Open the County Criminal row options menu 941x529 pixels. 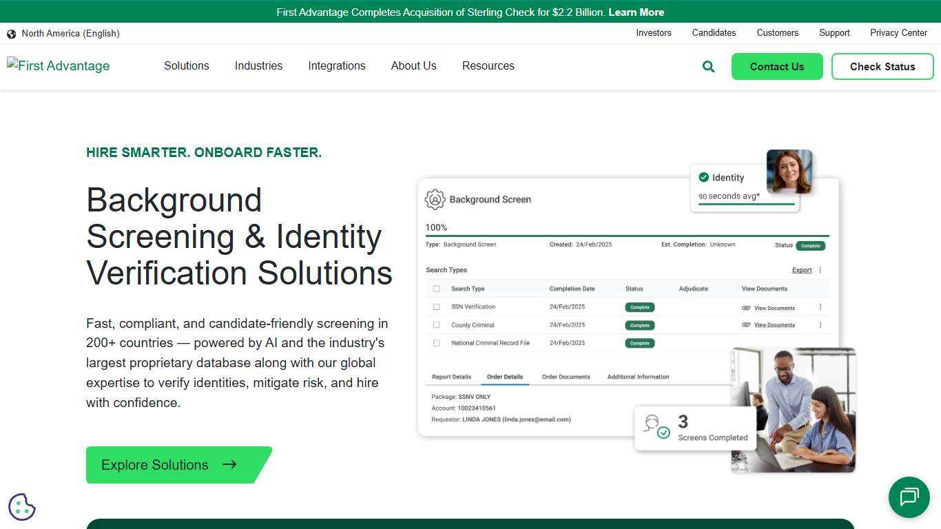(x=820, y=324)
